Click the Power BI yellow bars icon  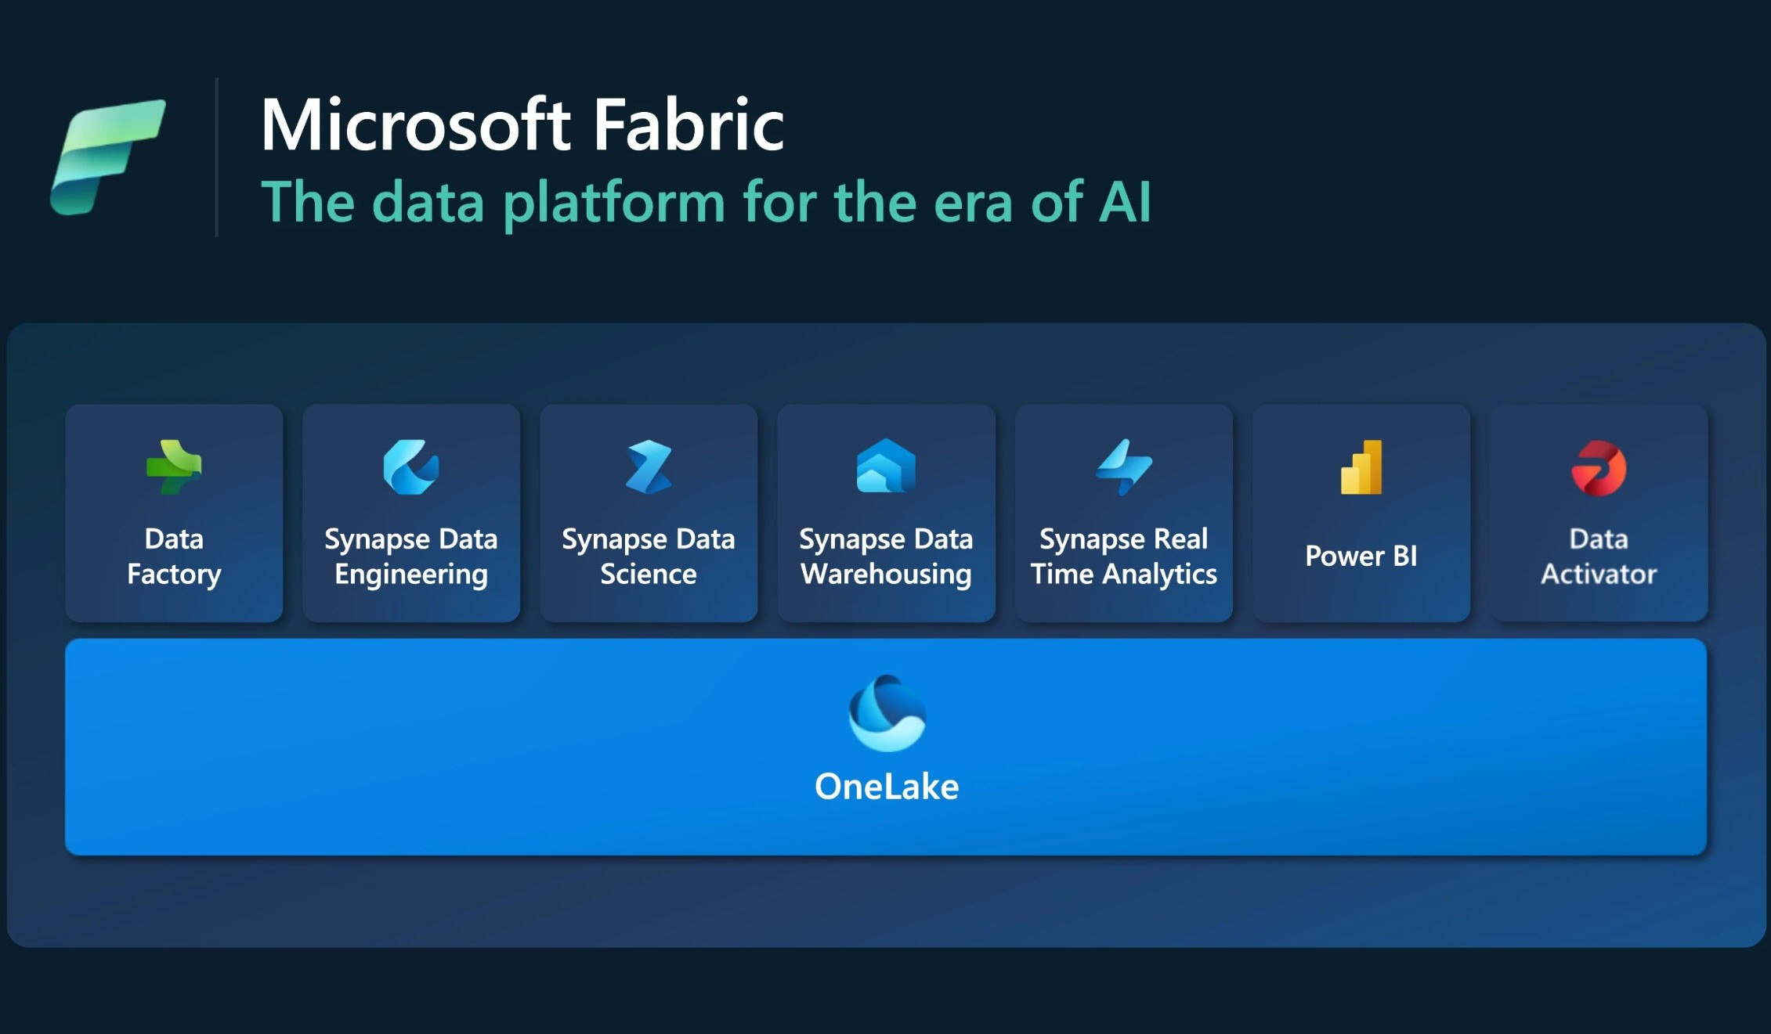[x=1361, y=467]
